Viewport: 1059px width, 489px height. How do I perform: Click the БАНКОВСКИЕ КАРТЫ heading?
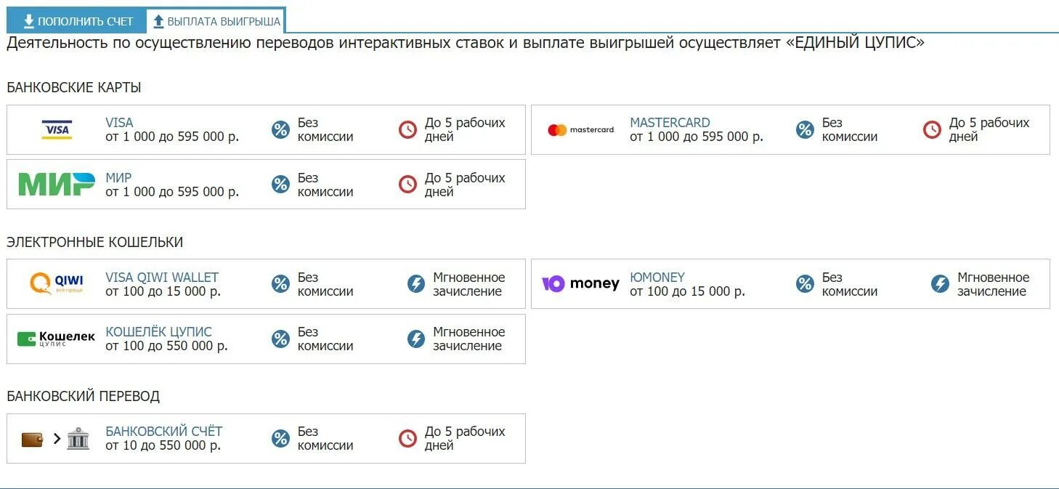click(x=74, y=88)
